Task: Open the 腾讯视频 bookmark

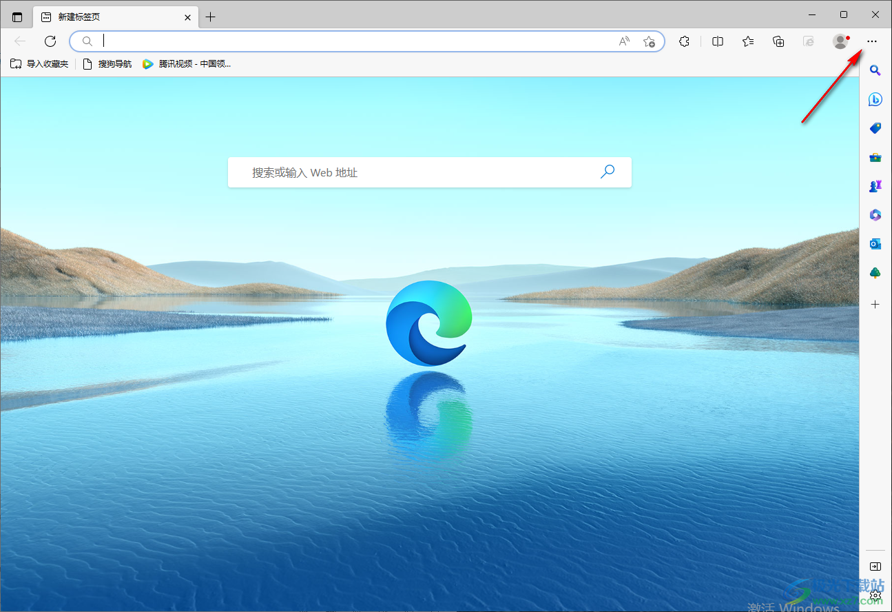Action: 186,64
